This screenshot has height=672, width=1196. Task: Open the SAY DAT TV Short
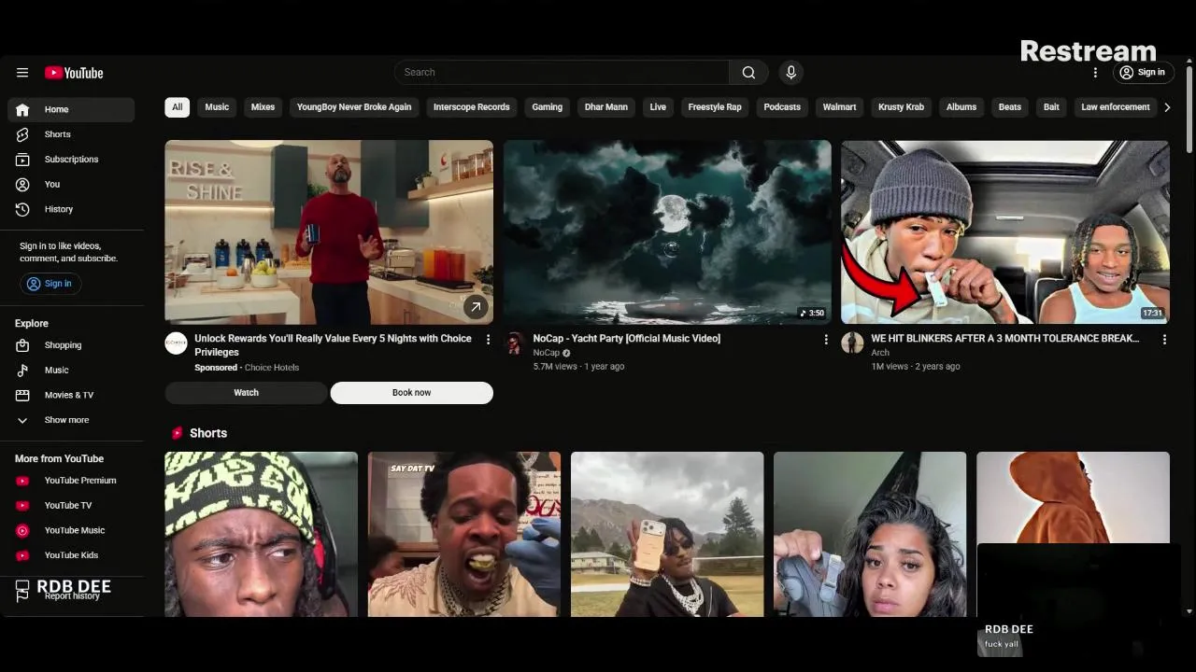point(464,534)
